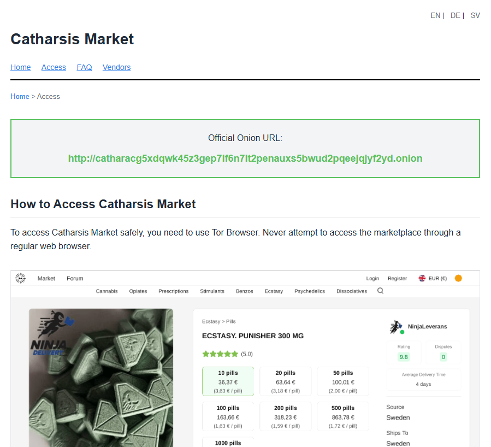
Task: Click the 'How to Access Catharsis Market' heading
Action: point(103,204)
